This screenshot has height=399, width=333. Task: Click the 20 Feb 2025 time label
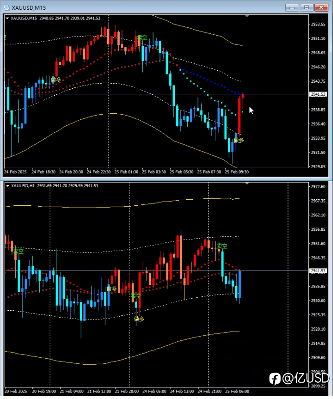point(16,392)
